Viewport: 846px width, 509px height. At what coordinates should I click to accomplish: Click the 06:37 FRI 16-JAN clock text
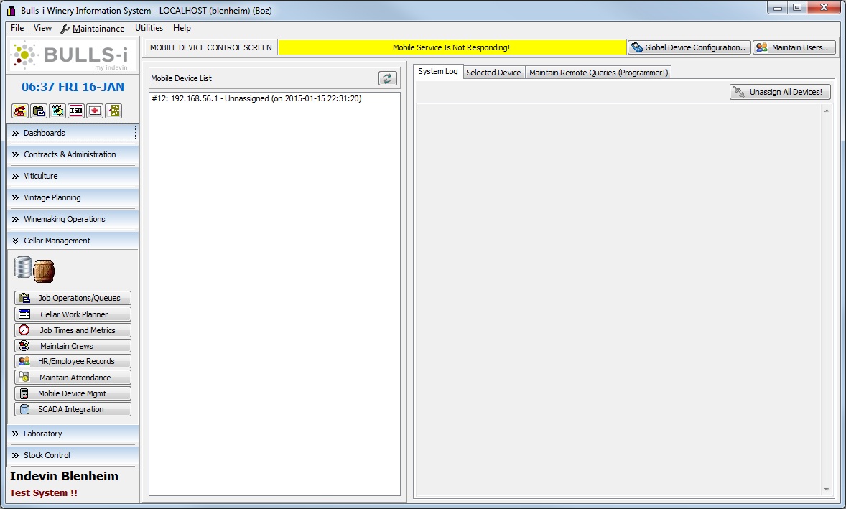tap(73, 87)
